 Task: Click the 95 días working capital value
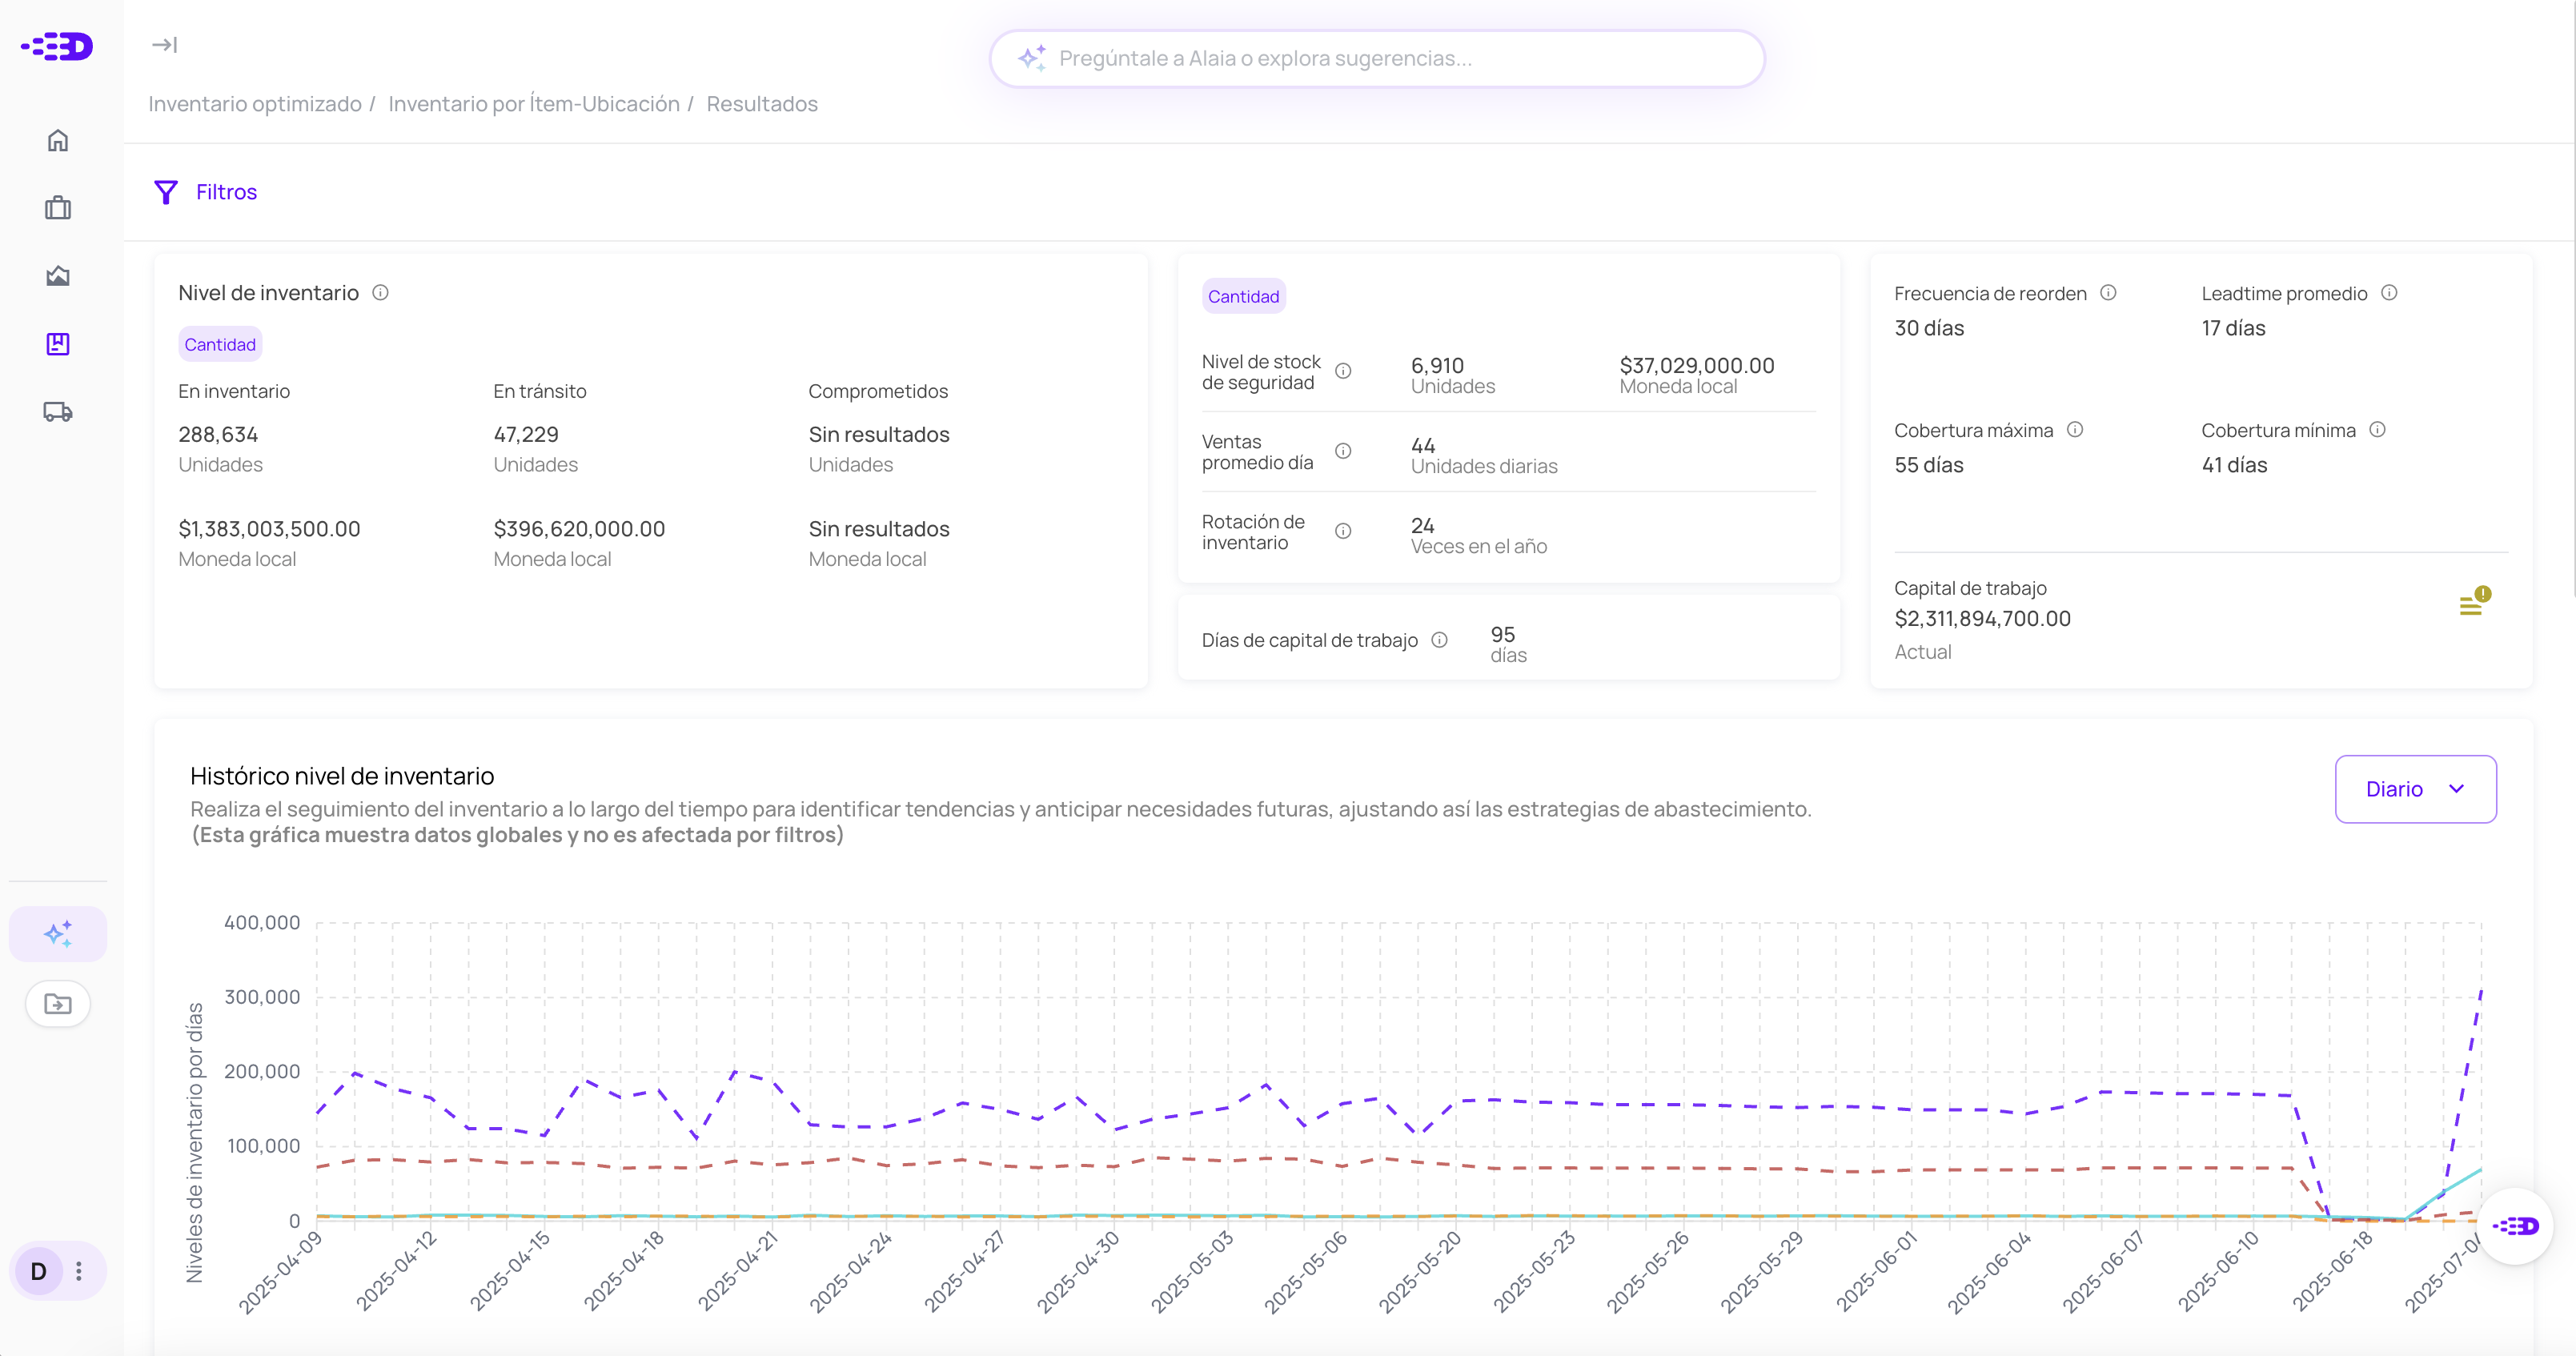1503,634
